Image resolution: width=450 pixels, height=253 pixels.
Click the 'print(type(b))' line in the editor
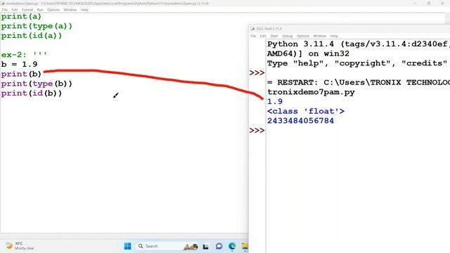(x=37, y=84)
